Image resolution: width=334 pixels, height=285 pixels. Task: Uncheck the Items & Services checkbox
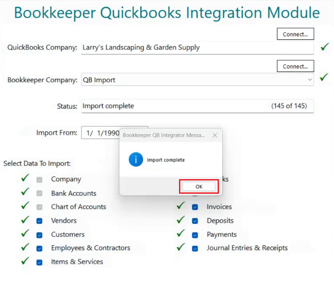39,262
